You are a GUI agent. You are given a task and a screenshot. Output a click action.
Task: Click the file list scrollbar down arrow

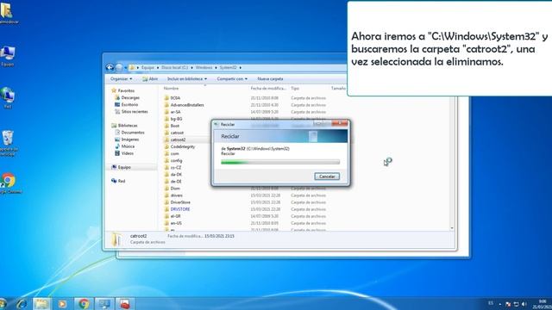click(x=452, y=228)
